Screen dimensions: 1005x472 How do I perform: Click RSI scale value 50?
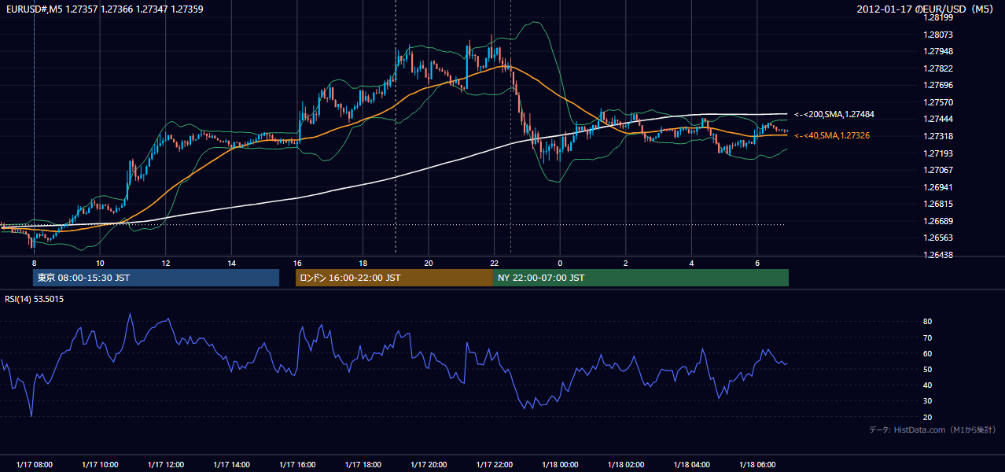(x=928, y=369)
